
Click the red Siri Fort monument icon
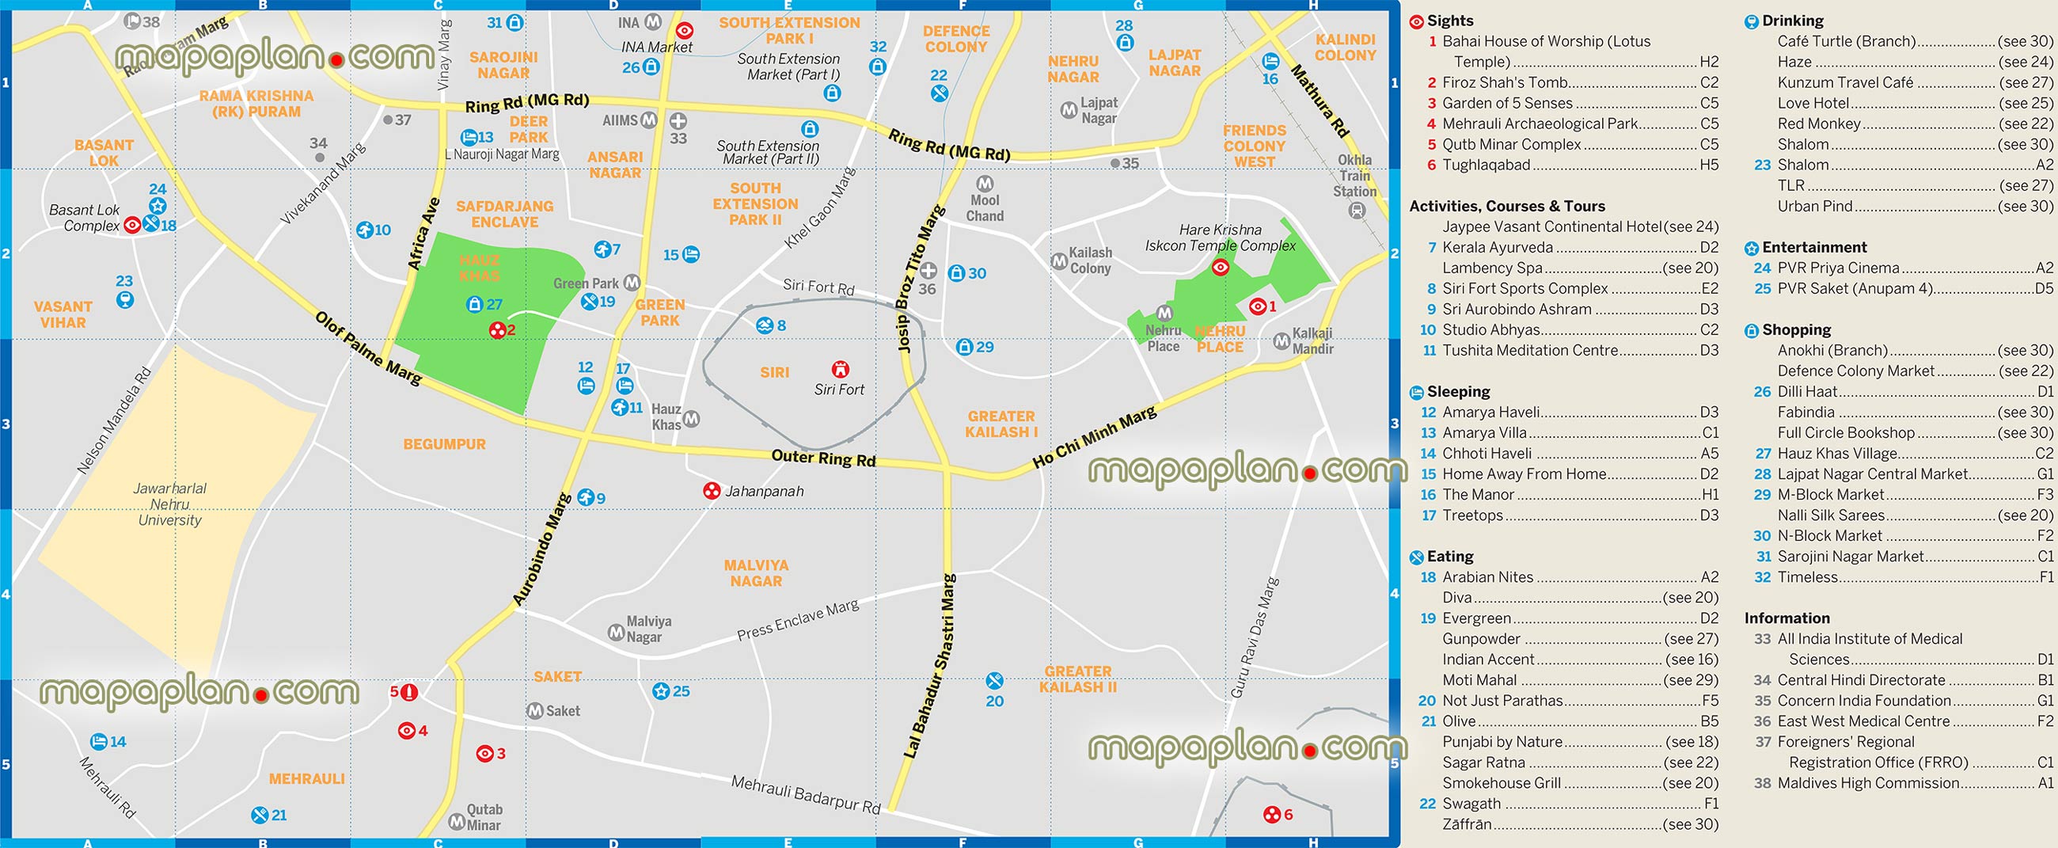[x=840, y=368]
